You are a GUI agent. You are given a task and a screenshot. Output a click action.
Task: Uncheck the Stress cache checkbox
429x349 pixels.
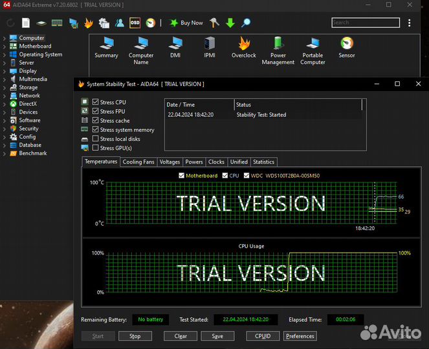click(x=95, y=120)
